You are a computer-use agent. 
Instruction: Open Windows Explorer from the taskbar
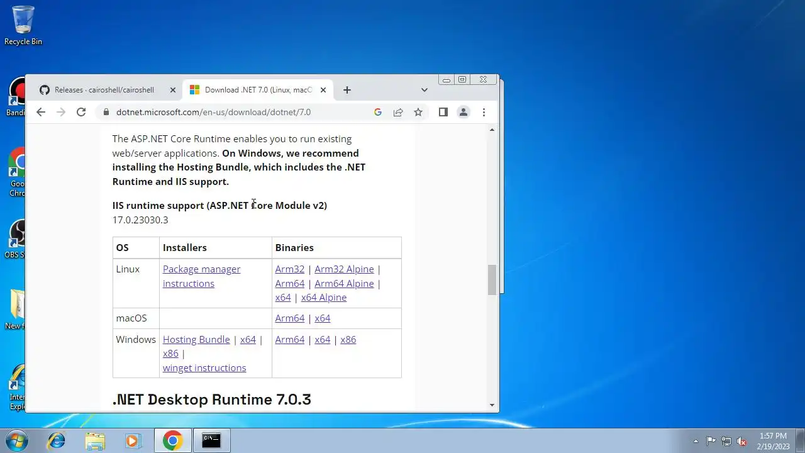pos(95,441)
